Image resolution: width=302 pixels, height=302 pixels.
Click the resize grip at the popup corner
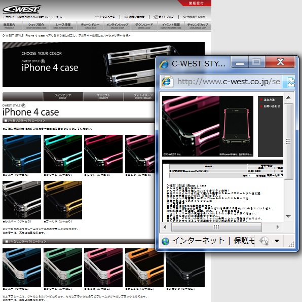292,244
